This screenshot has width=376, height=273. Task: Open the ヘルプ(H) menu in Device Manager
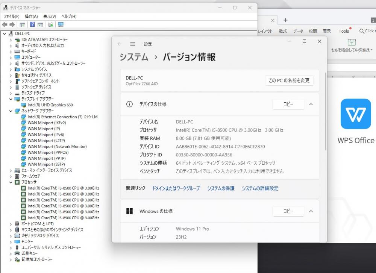[69, 16]
